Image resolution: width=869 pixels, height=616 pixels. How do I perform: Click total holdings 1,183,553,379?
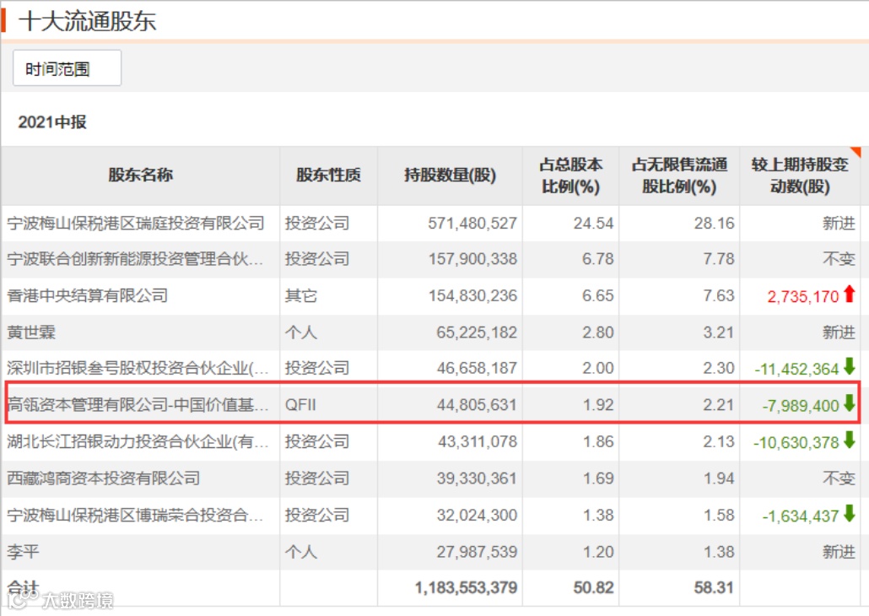[x=466, y=587]
